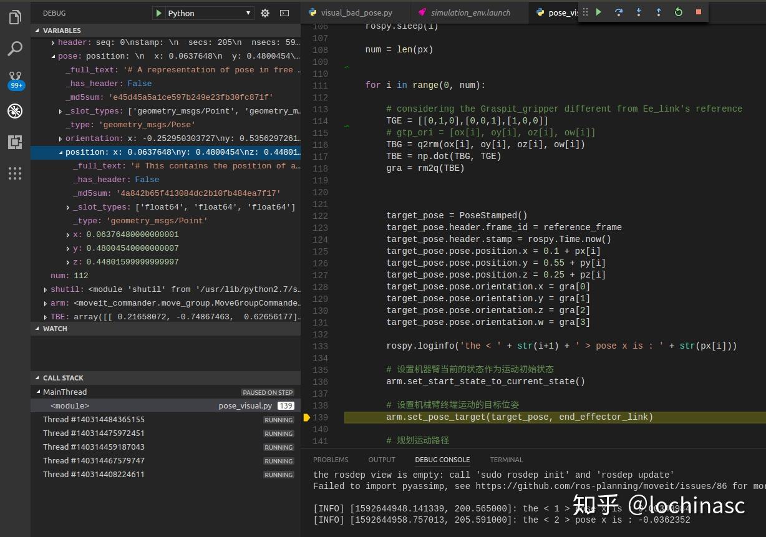The image size is (766, 537).
Task: Select Thread #140314459187043
Action: point(165,447)
